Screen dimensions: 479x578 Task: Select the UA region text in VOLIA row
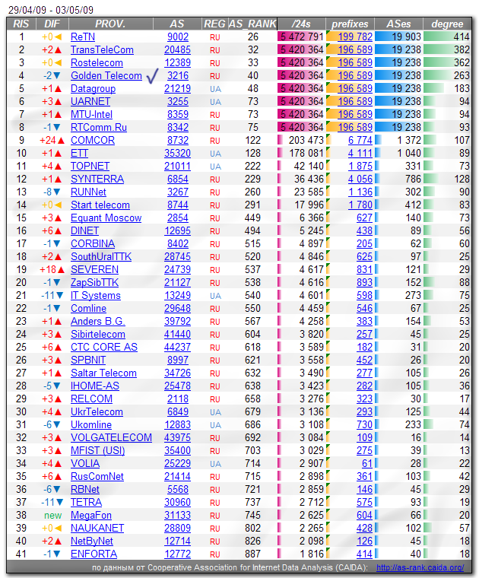(x=215, y=464)
